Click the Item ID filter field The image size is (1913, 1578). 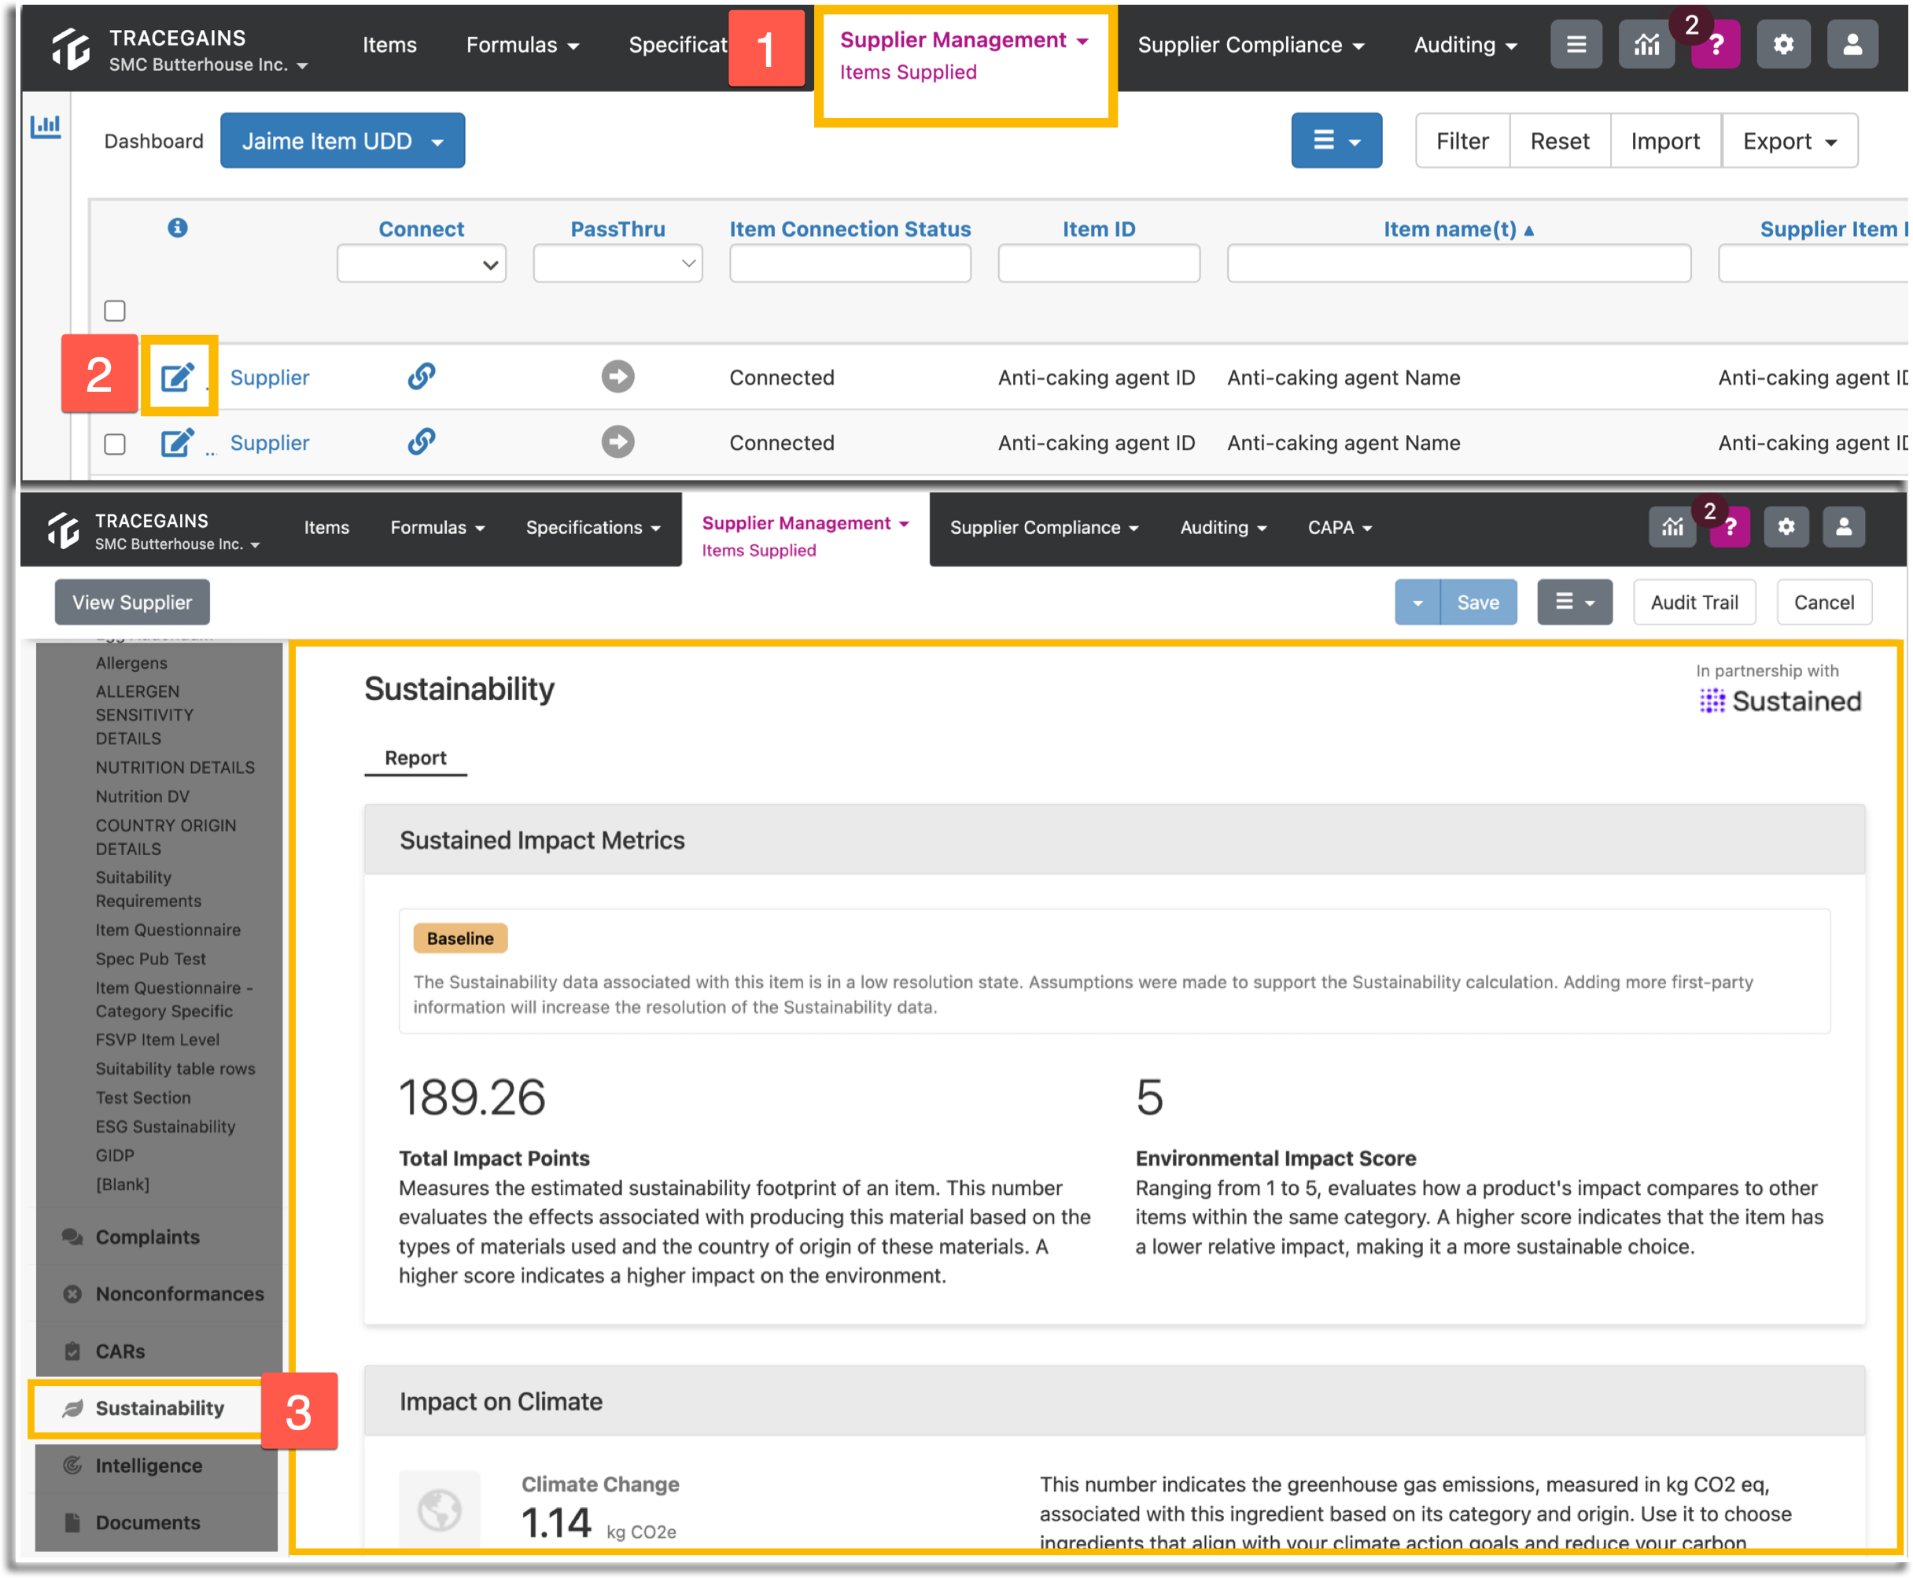click(x=1099, y=264)
